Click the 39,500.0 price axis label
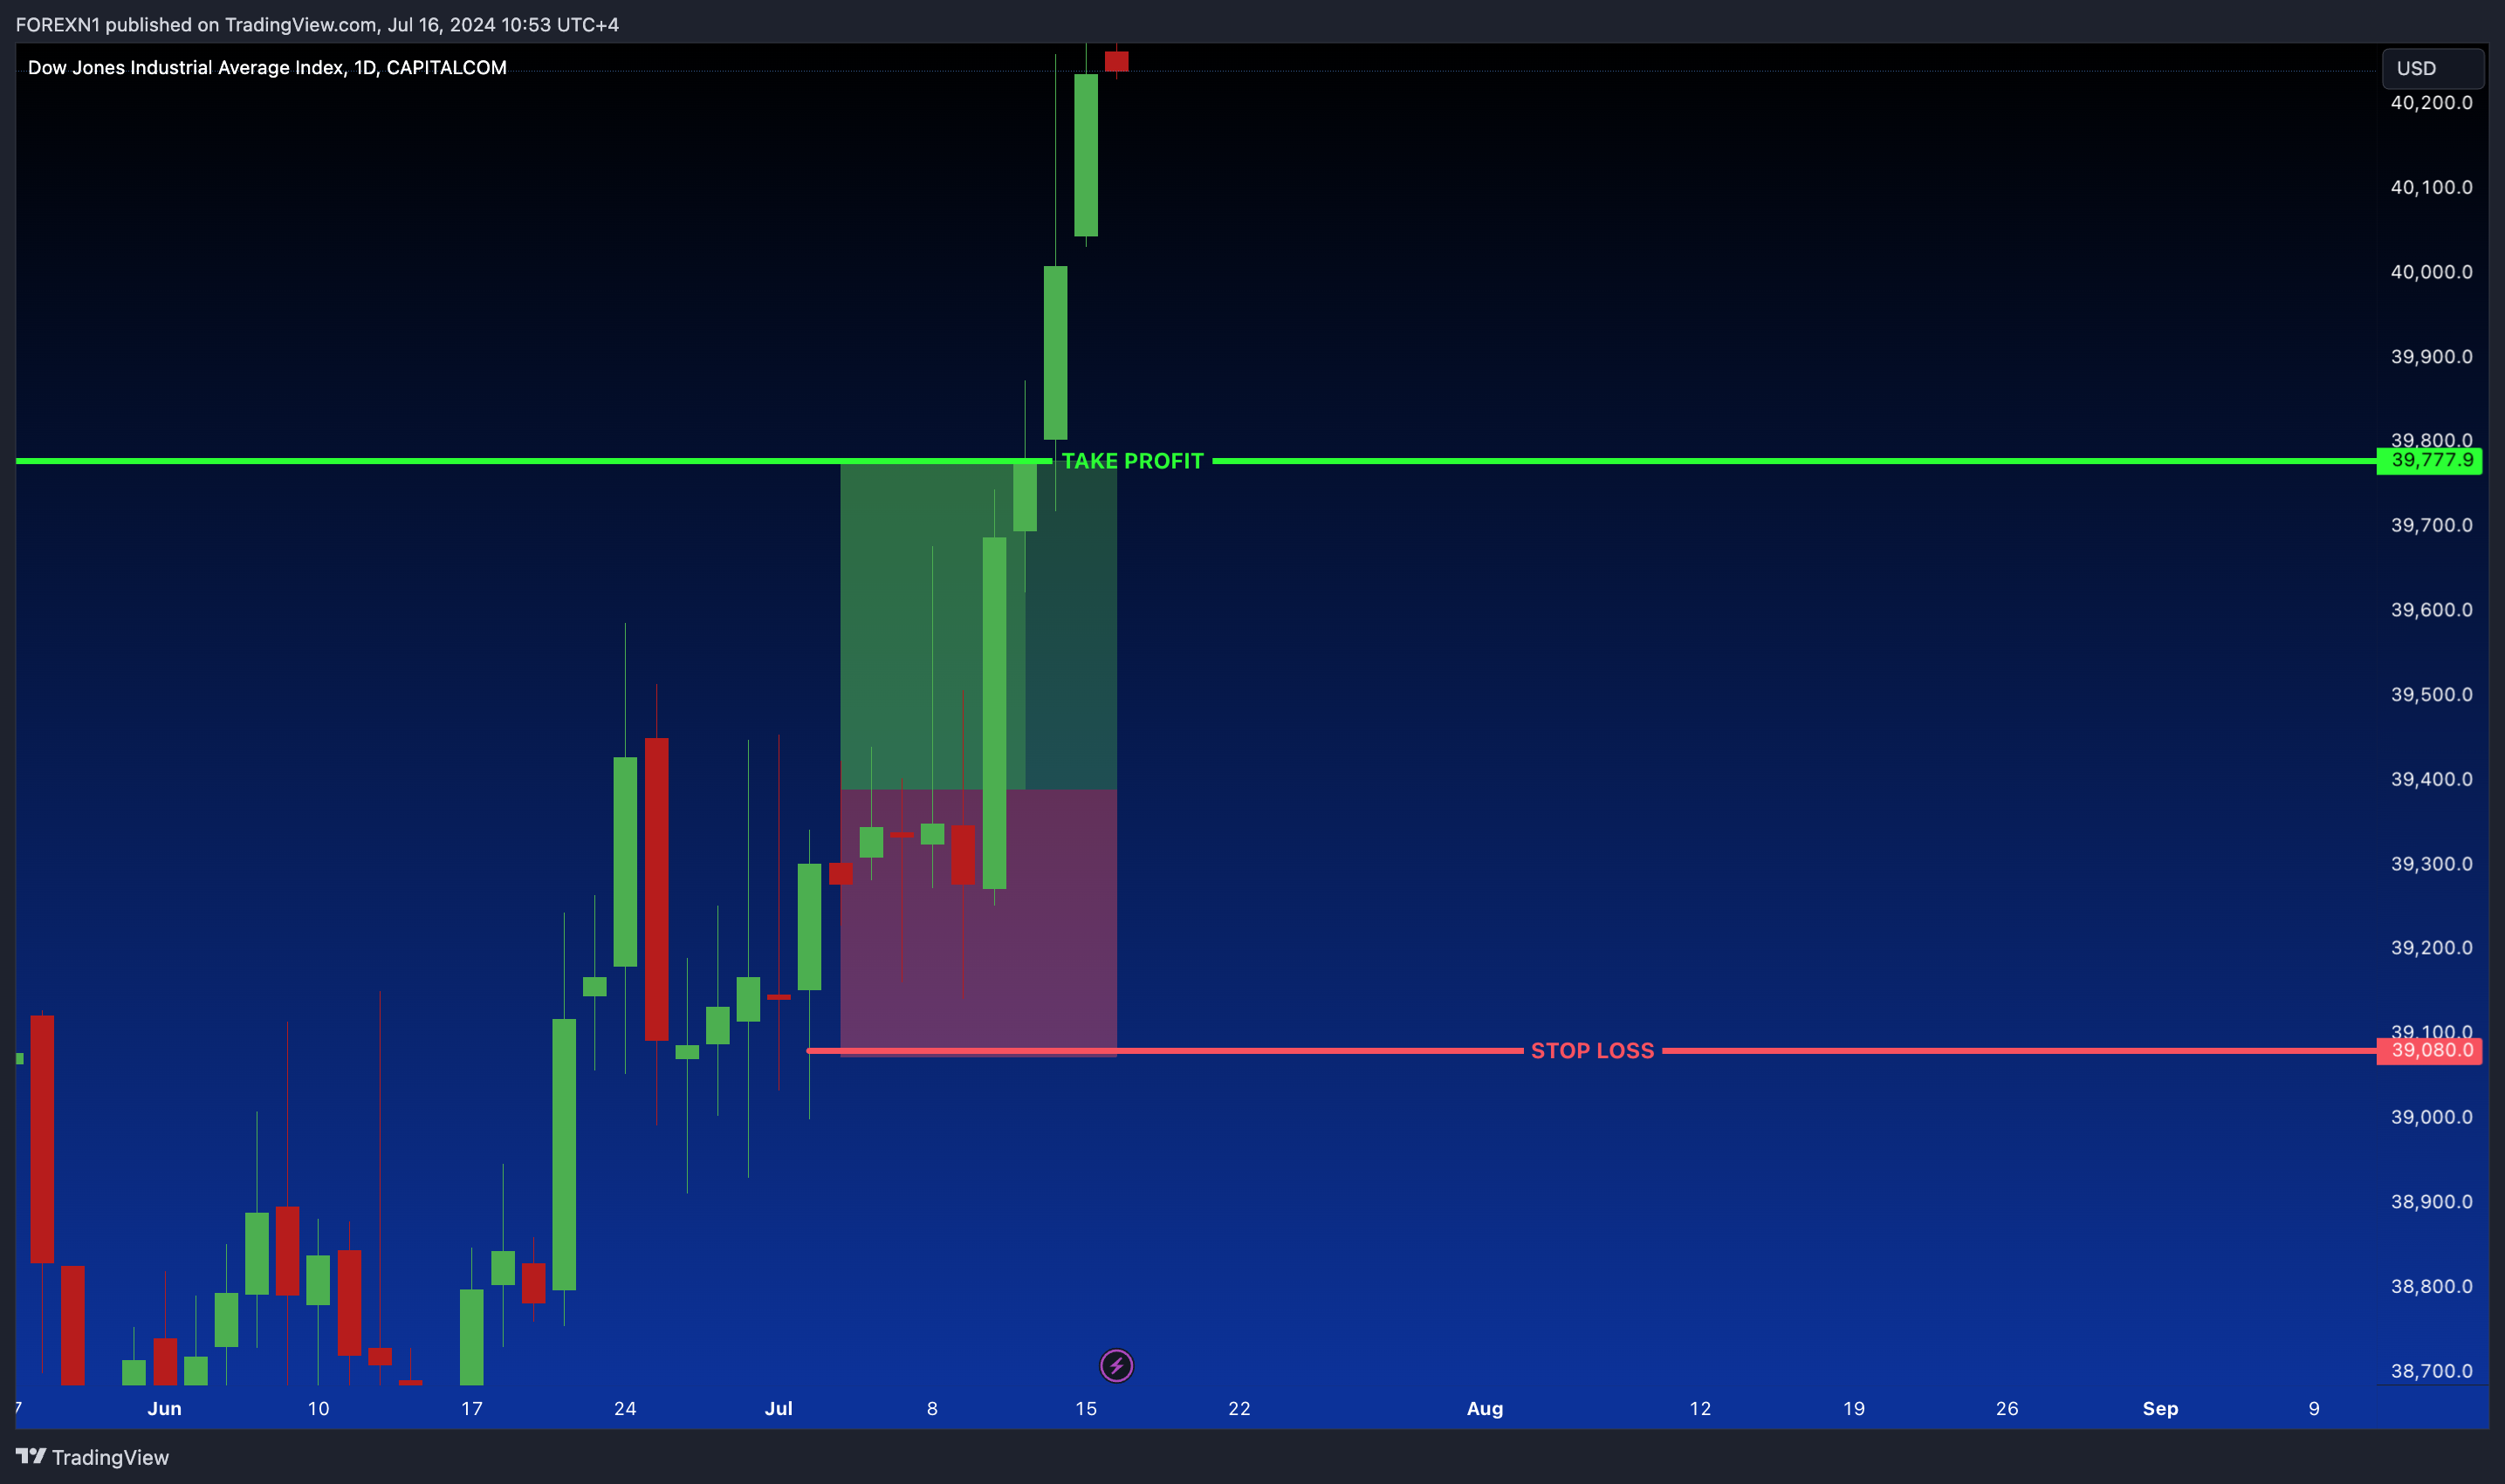The width and height of the screenshot is (2505, 1484). pyautogui.click(x=2431, y=695)
